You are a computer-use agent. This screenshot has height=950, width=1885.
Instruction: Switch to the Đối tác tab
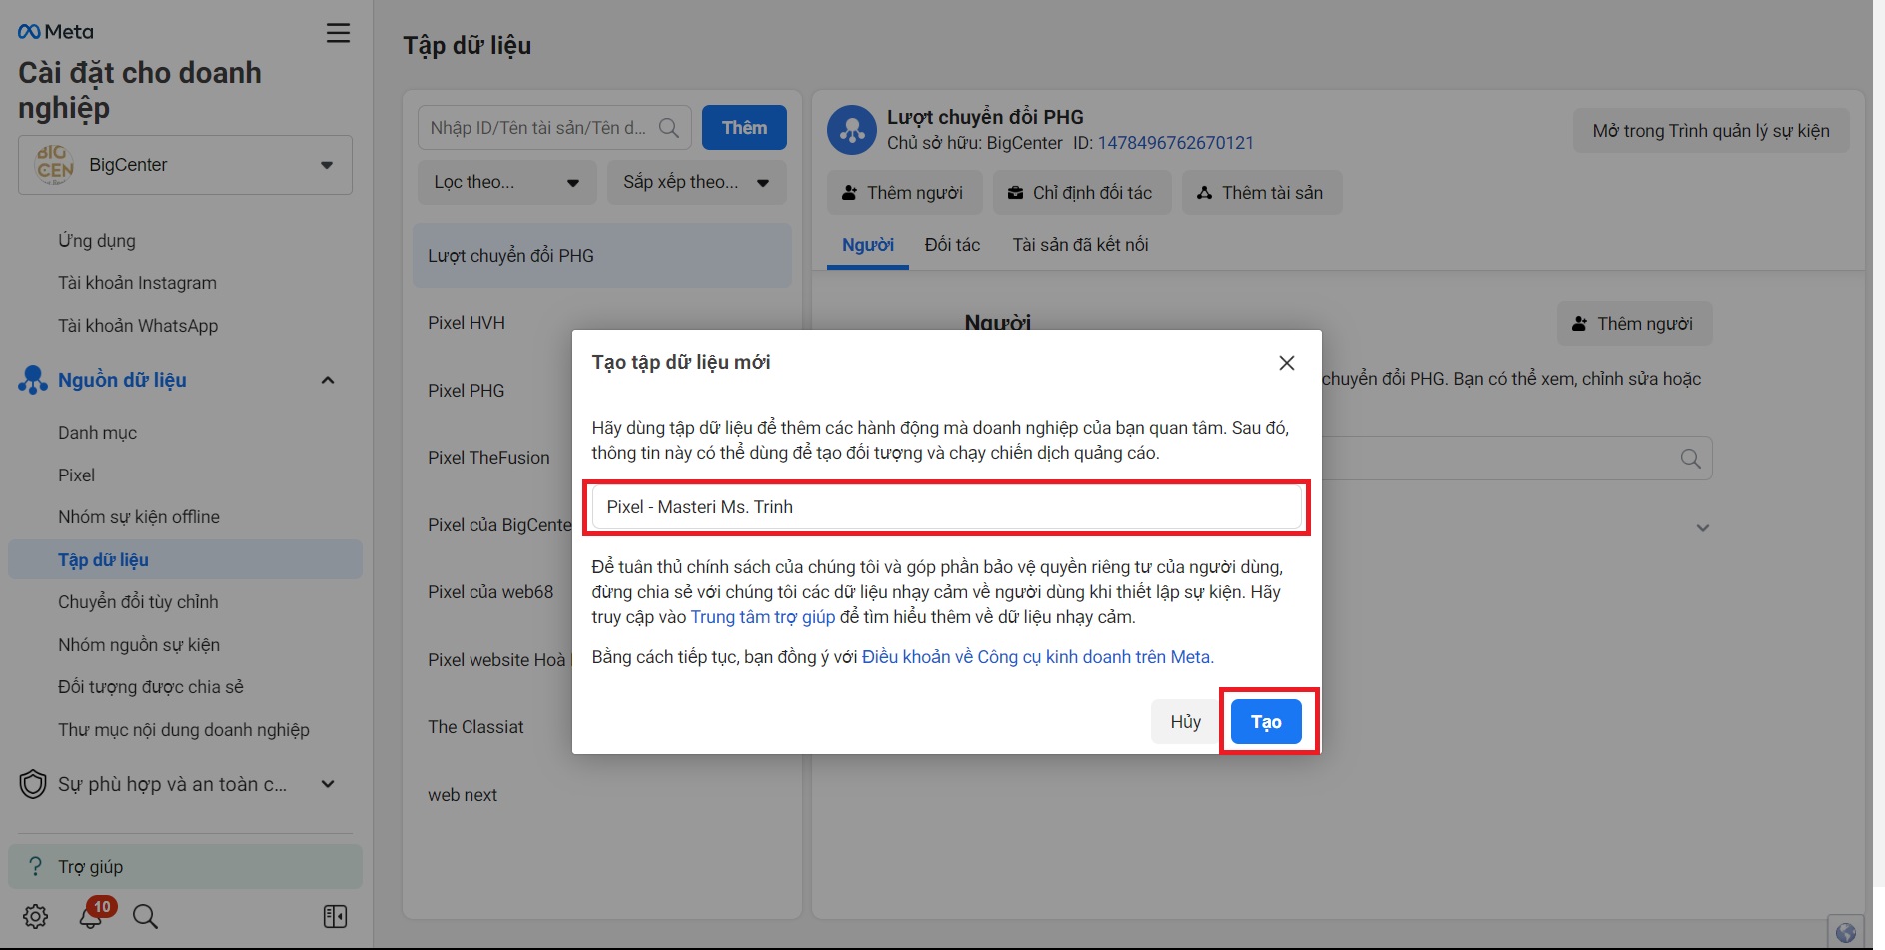(x=952, y=245)
